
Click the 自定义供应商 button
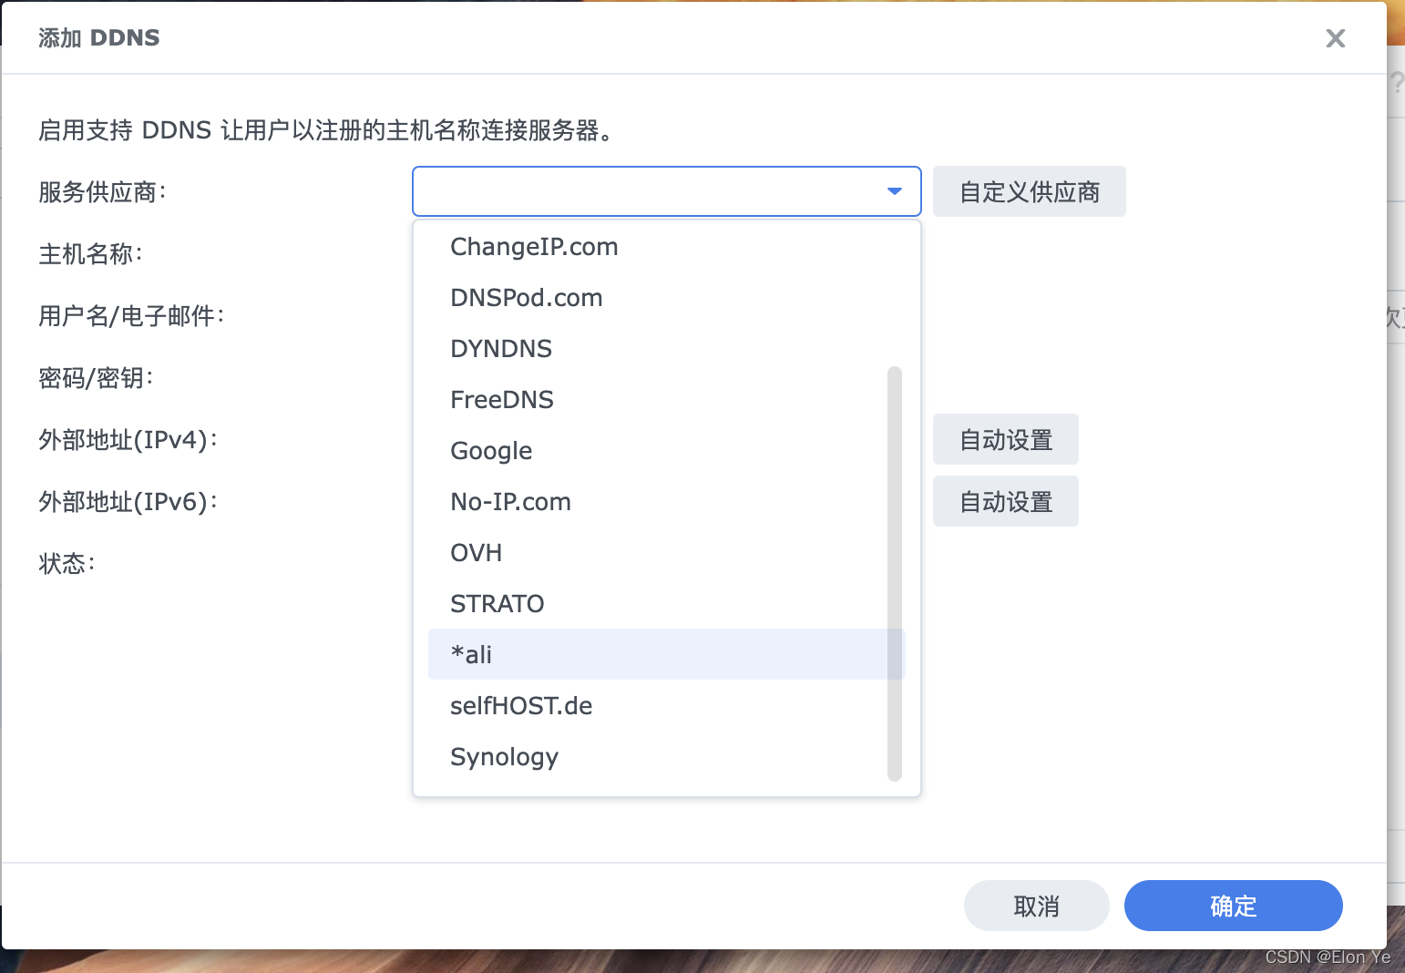(x=1029, y=191)
